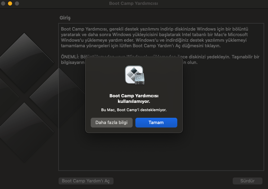Click the dialog title Boot Camp Yardımcısı kullanılamıyor
268x189 pixels.
pos(134,98)
